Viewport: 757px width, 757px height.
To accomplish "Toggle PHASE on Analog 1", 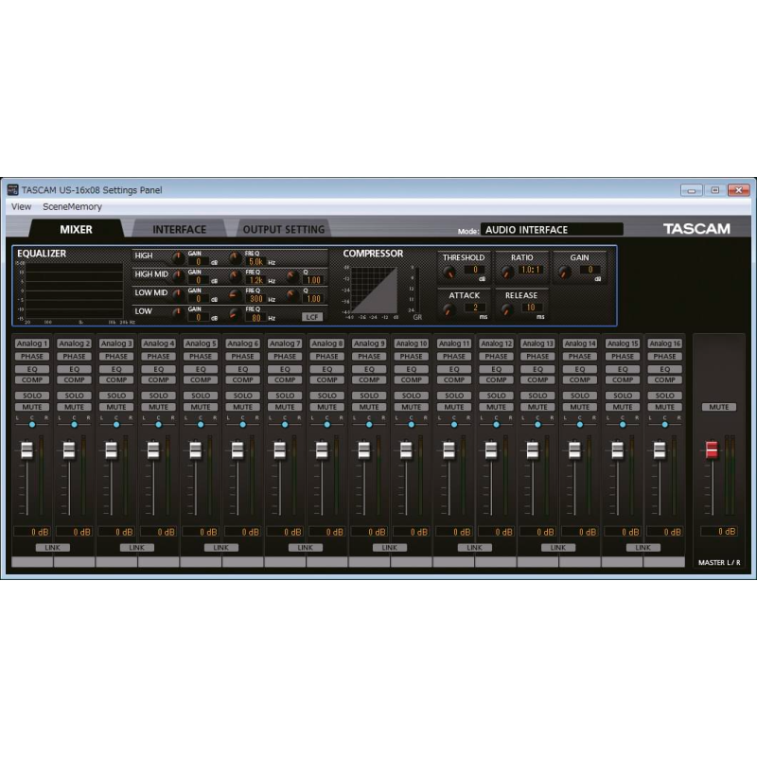I will point(32,357).
